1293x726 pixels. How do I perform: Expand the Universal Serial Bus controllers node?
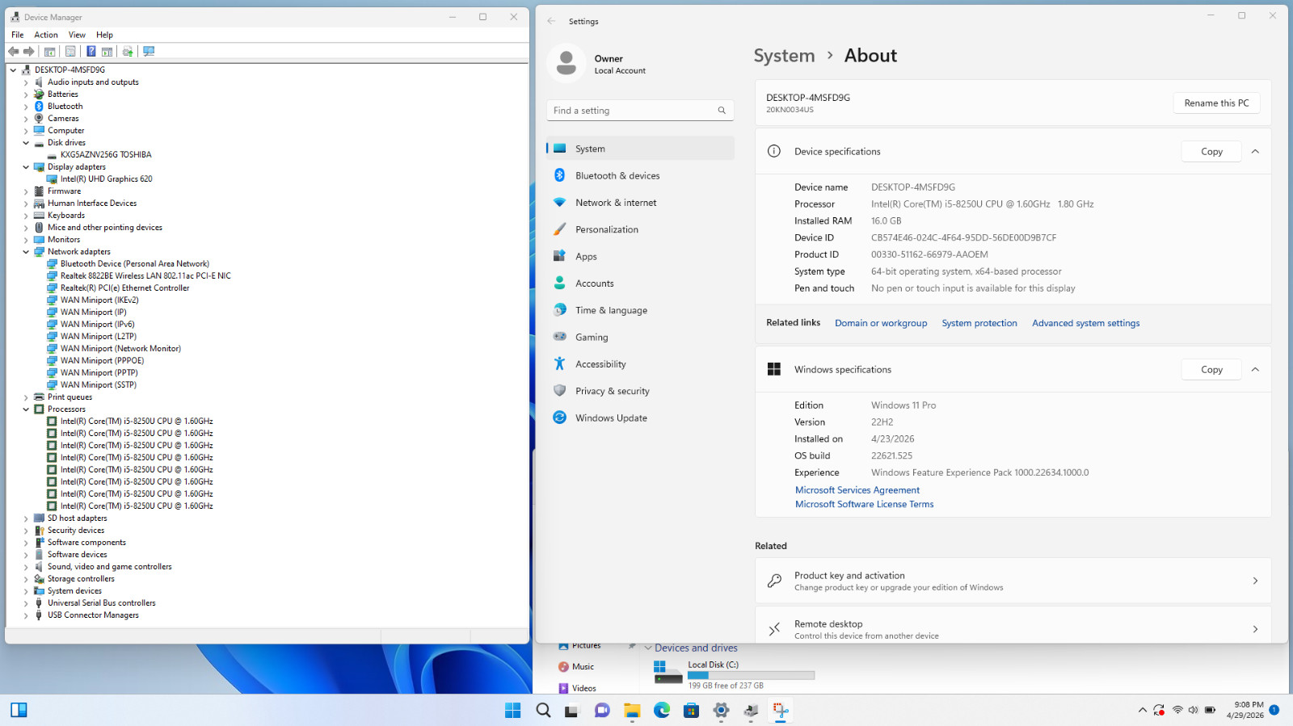26,603
